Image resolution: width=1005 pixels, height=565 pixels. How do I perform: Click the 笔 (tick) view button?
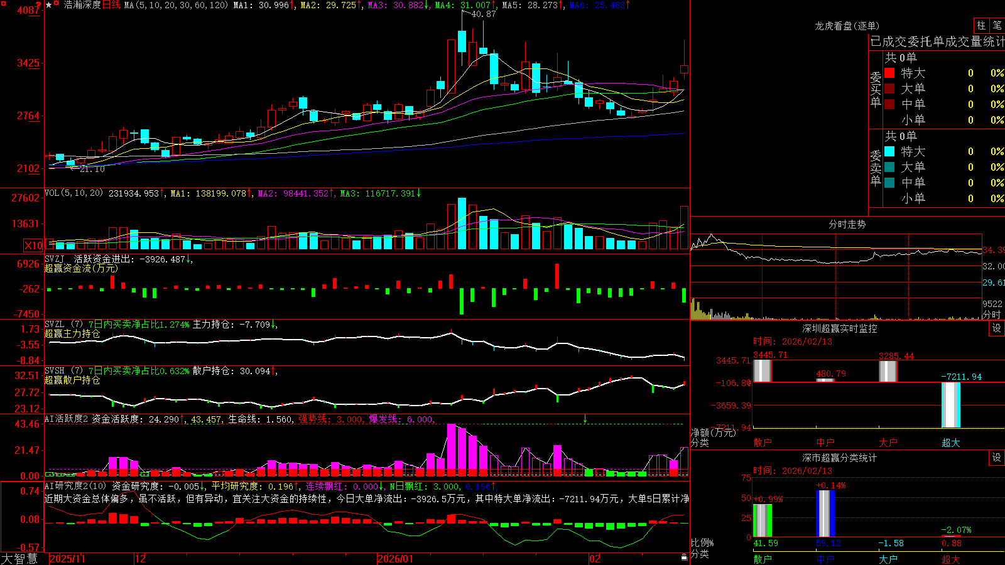coord(997,26)
